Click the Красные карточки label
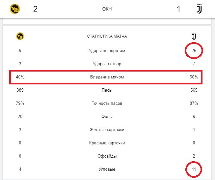Viewport: 215px width, 180px height. pos(107,143)
